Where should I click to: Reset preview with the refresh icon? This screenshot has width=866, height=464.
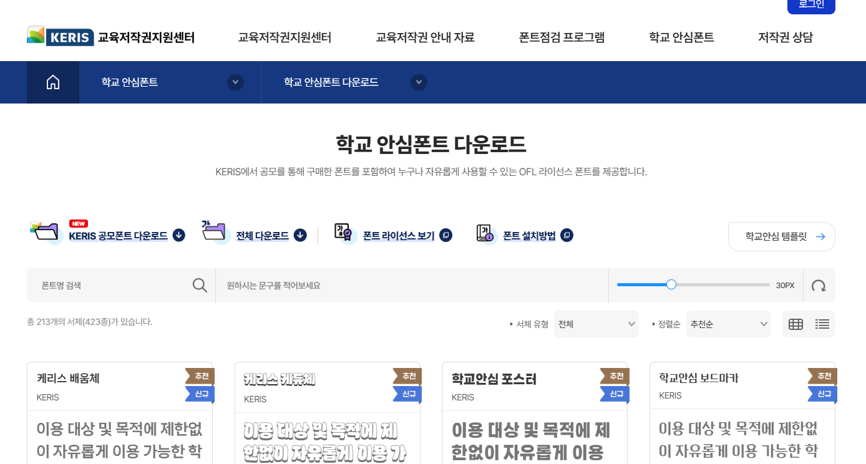(819, 286)
